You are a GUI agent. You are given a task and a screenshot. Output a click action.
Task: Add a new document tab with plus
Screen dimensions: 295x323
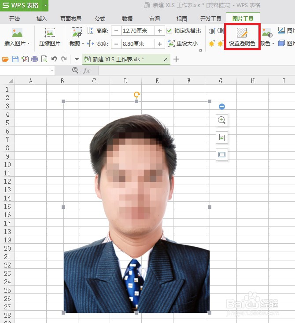[176, 59]
